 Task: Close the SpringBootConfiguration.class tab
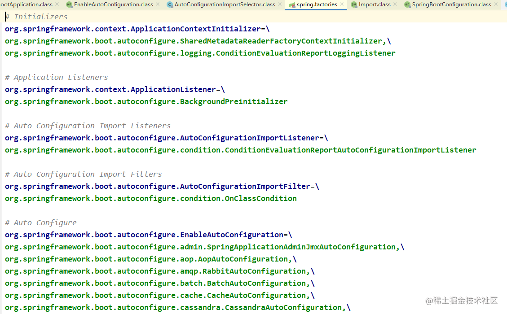[x=496, y=4]
